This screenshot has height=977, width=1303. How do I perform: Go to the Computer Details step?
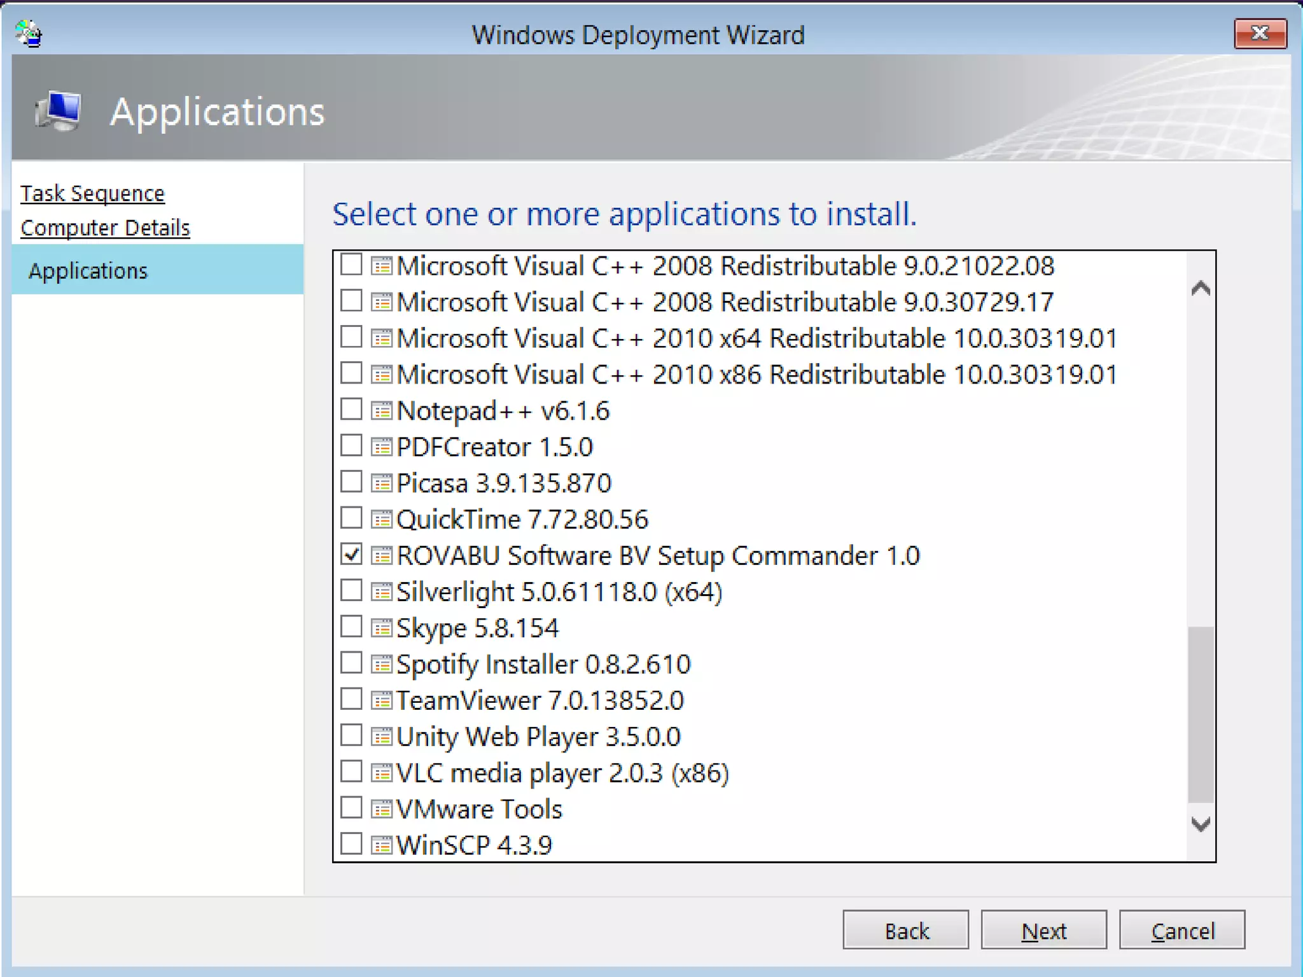[105, 228]
